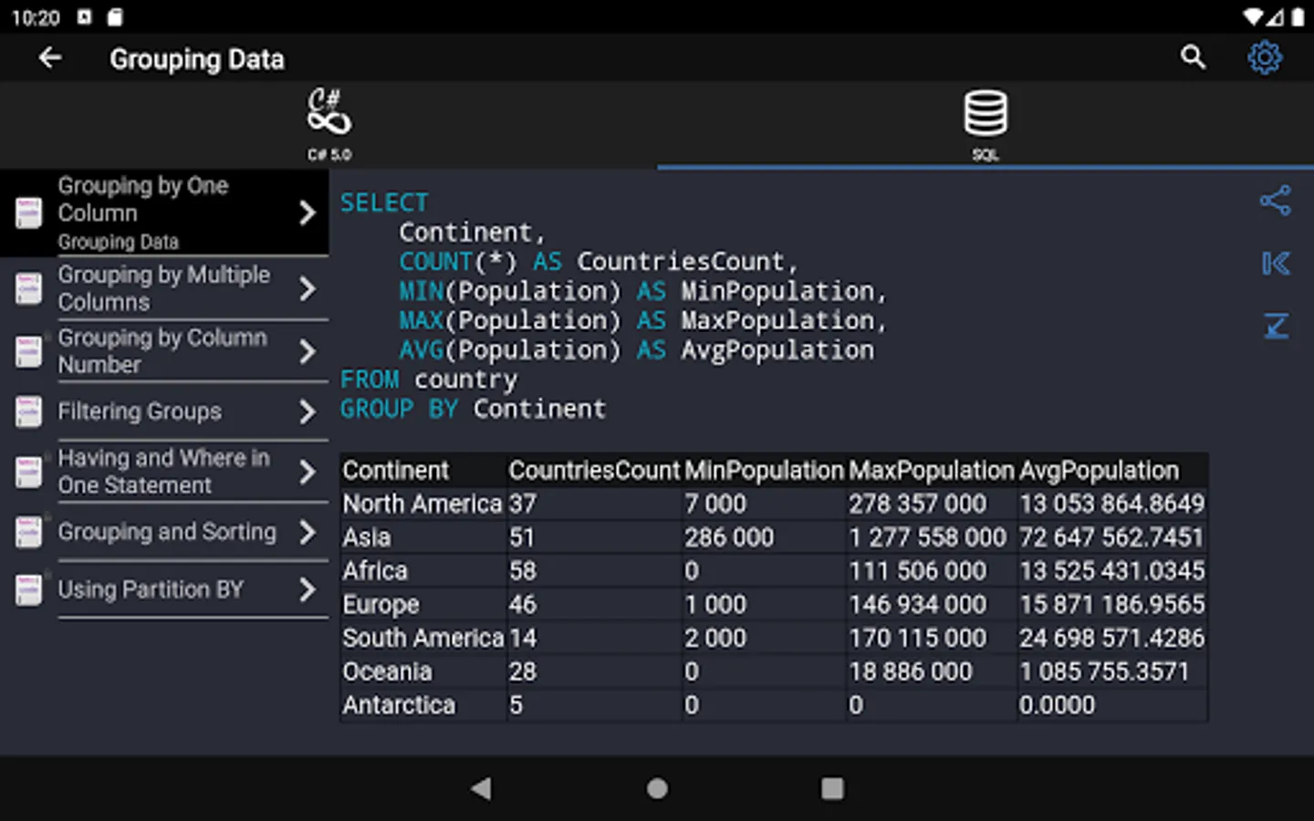The width and height of the screenshot is (1314, 821).
Task: Go back using the arrow icon
Action: click(x=50, y=58)
